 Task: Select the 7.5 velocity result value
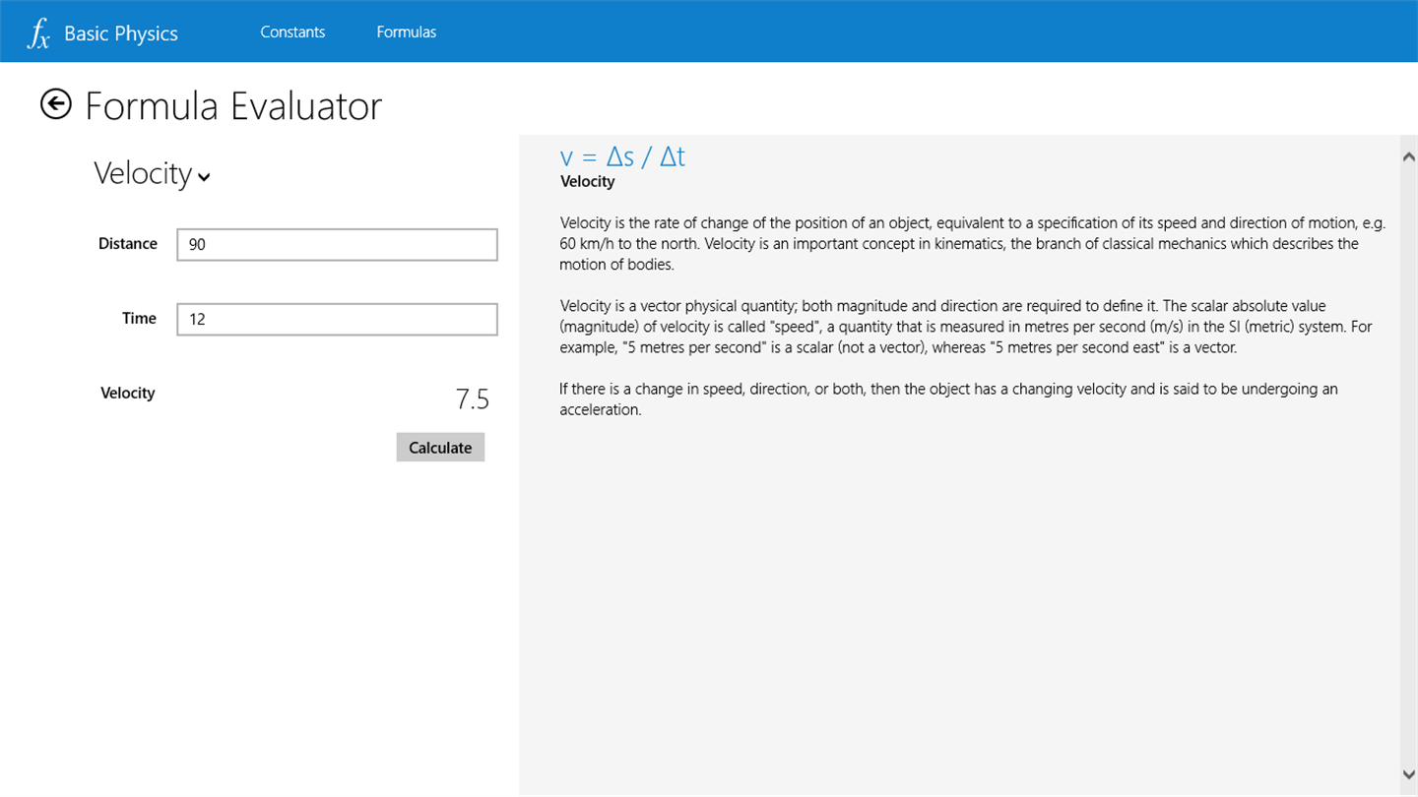tap(472, 399)
